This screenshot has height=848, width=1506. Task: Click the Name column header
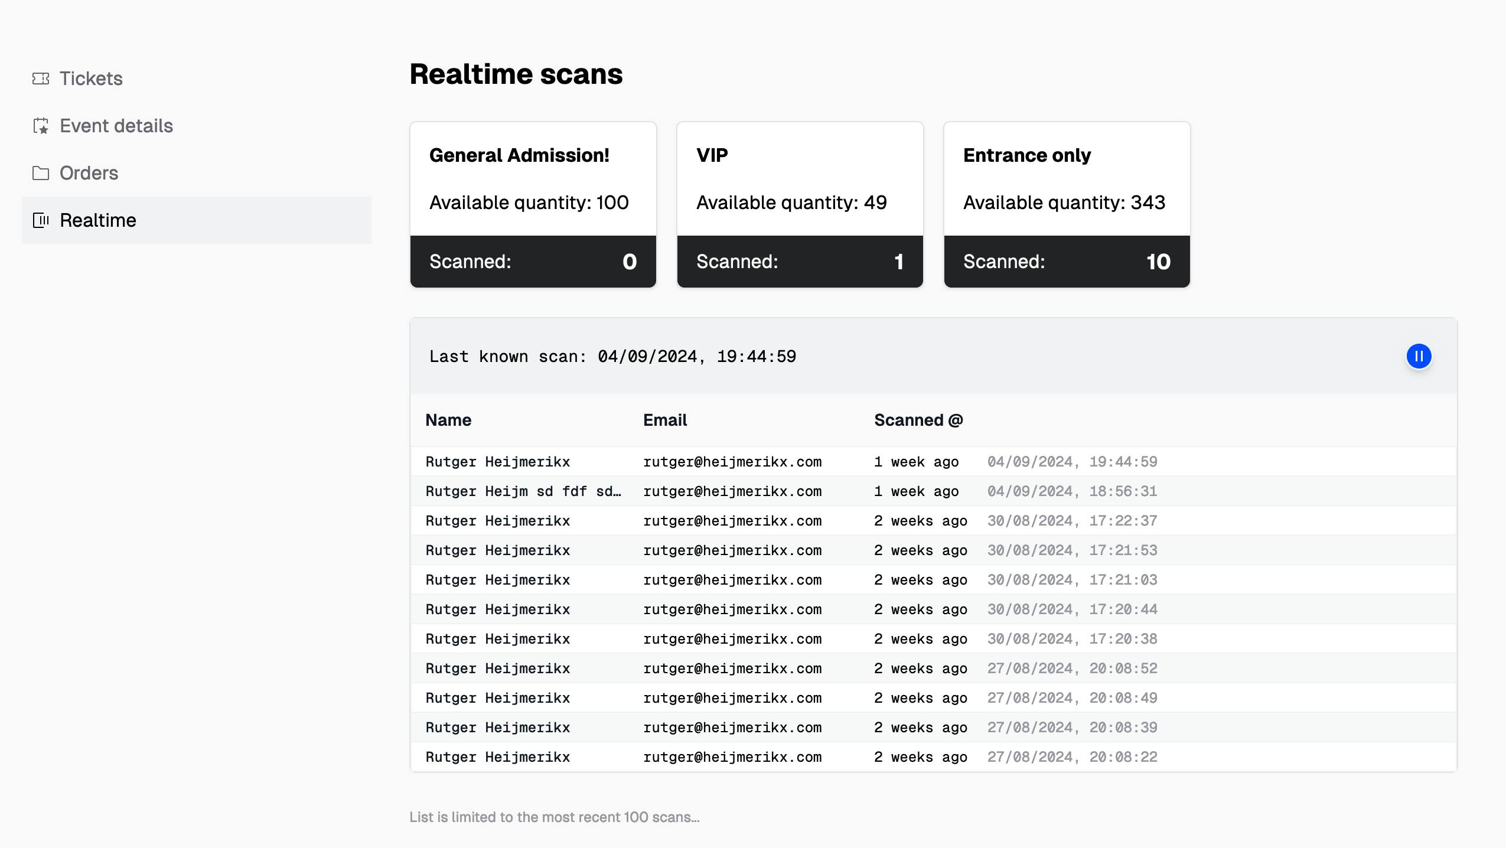coord(448,420)
